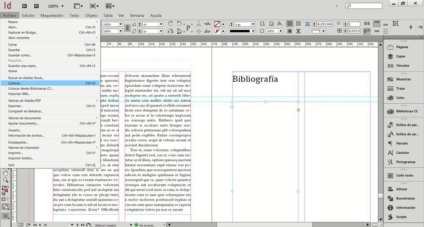Click the rotate 90° counter-clockwise icon
This screenshot has width=424, height=227.
(179, 24)
